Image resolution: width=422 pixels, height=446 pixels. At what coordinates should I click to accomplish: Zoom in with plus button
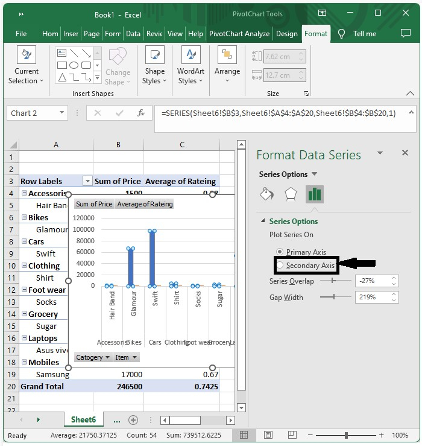pyautogui.click(x=382, y=435)
